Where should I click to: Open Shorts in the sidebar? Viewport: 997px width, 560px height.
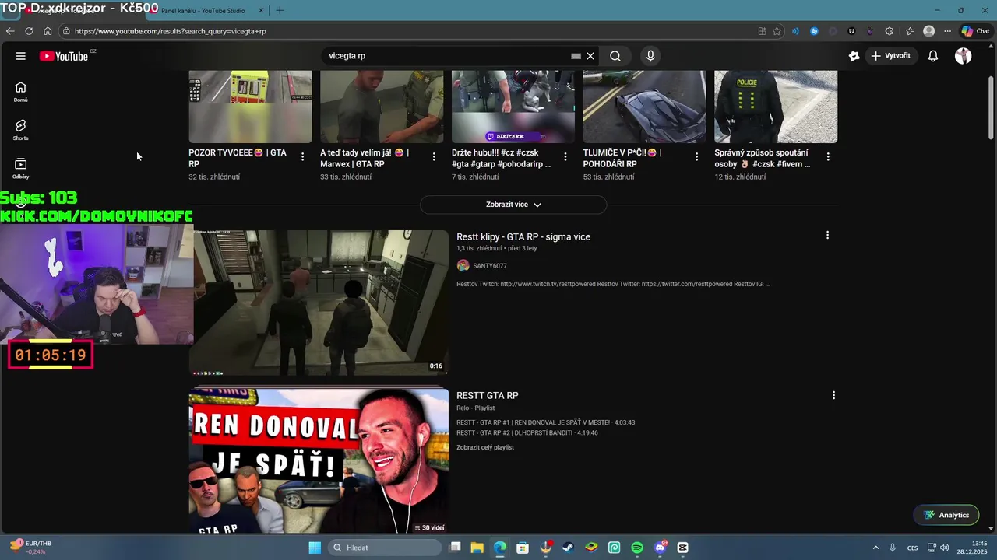tap(21, 130)
